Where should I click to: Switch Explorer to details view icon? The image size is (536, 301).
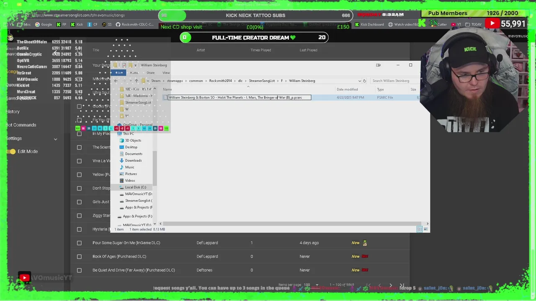coord(420,229)
